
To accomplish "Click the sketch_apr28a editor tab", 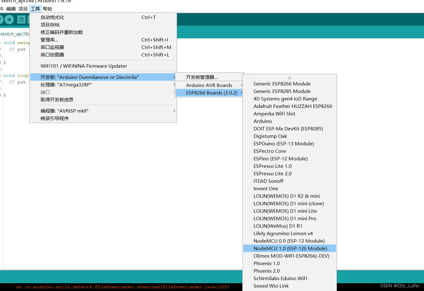I will click(x=15, y=34).
